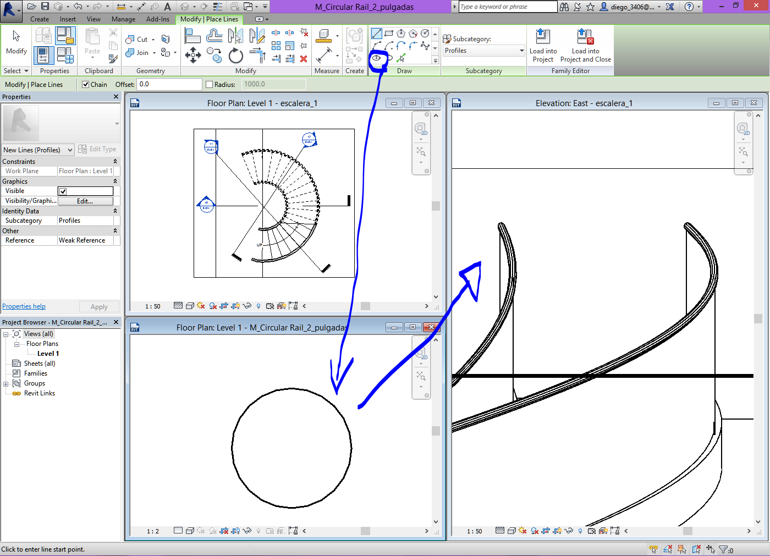770x556 pixels.
Task: Close the Project Browser panel
Action: (116, 322)
